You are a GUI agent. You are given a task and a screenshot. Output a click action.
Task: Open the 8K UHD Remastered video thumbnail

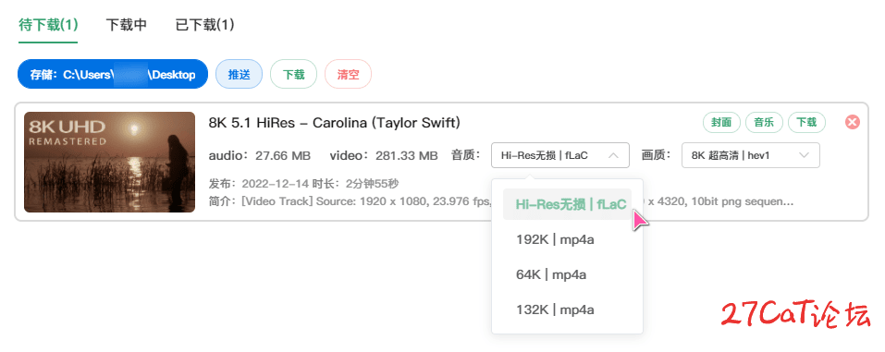pyautogui.click(x=109, y=162)
